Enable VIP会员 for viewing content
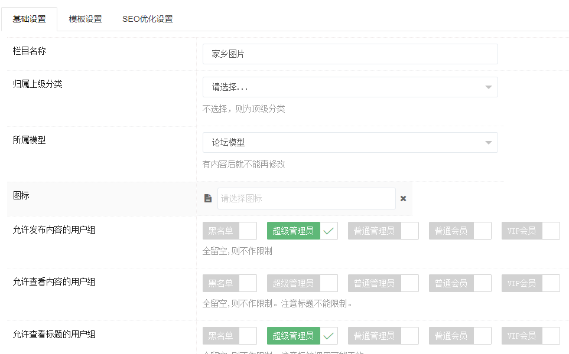This screenshot has width=569, height=354. 530,283
